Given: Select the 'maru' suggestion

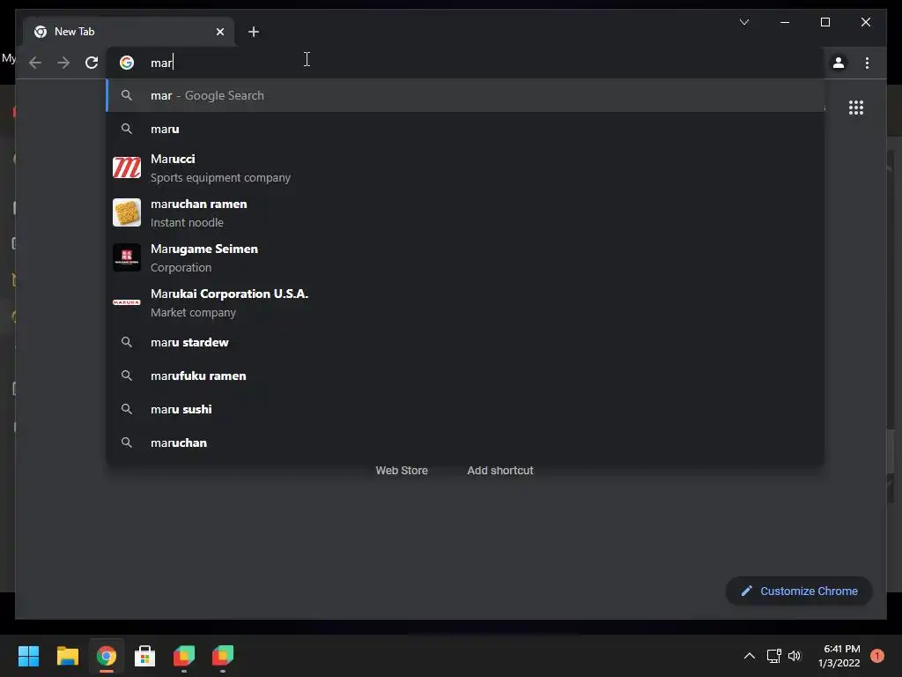Looking at the screenshot, I should click(465, 129).
